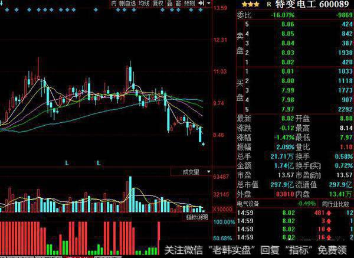354x258 pixels.
Task: Click the 13.59 price axis label
Action: [220, 8]
